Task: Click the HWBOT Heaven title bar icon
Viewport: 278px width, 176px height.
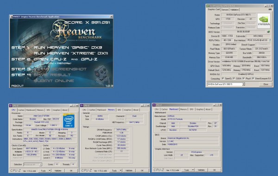Action: 12,17
